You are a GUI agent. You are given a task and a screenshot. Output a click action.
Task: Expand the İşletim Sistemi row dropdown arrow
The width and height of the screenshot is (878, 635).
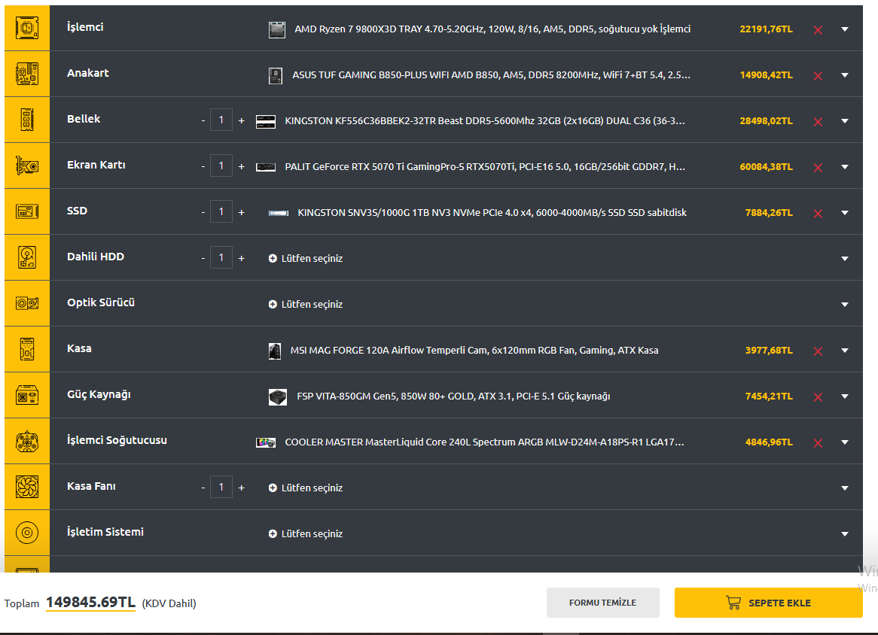pyautogui.click(x=844, y=533)
